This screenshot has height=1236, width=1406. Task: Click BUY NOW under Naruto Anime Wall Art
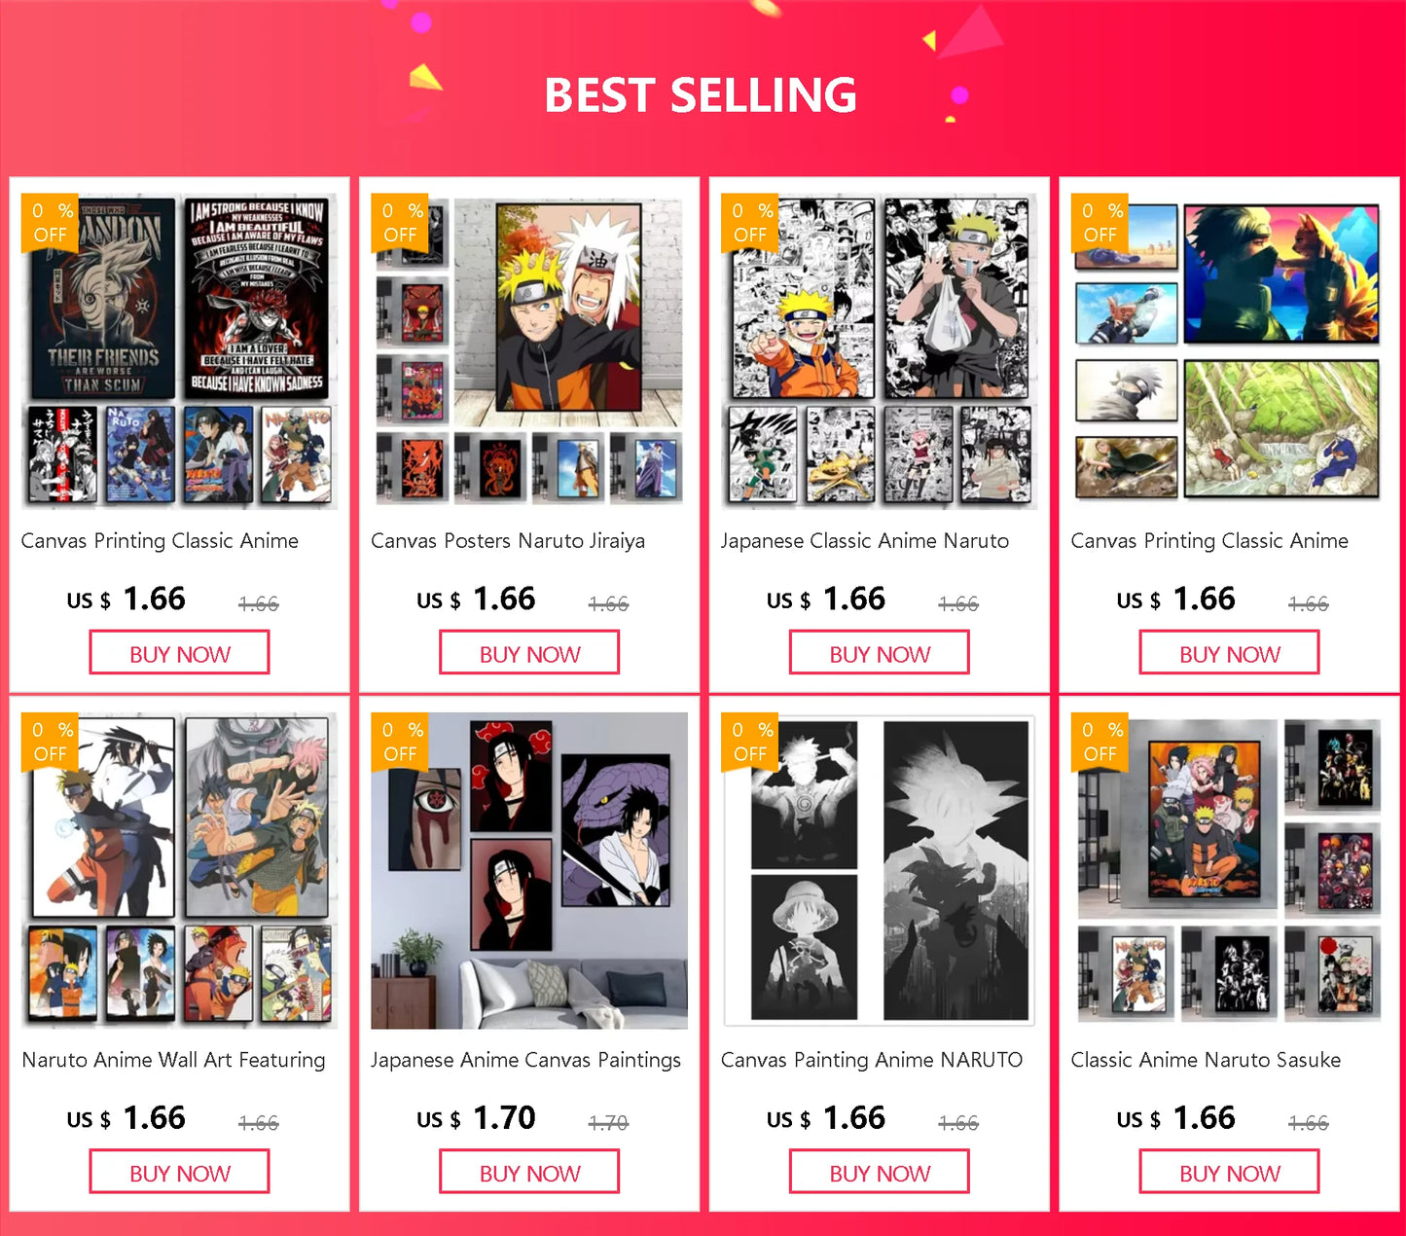180,1172
